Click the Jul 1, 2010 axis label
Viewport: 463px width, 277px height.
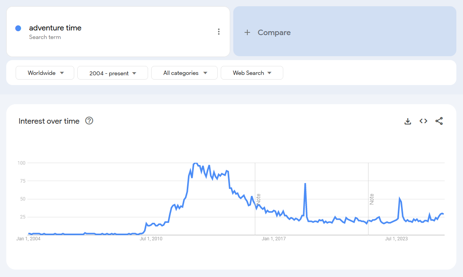point(151,239)
